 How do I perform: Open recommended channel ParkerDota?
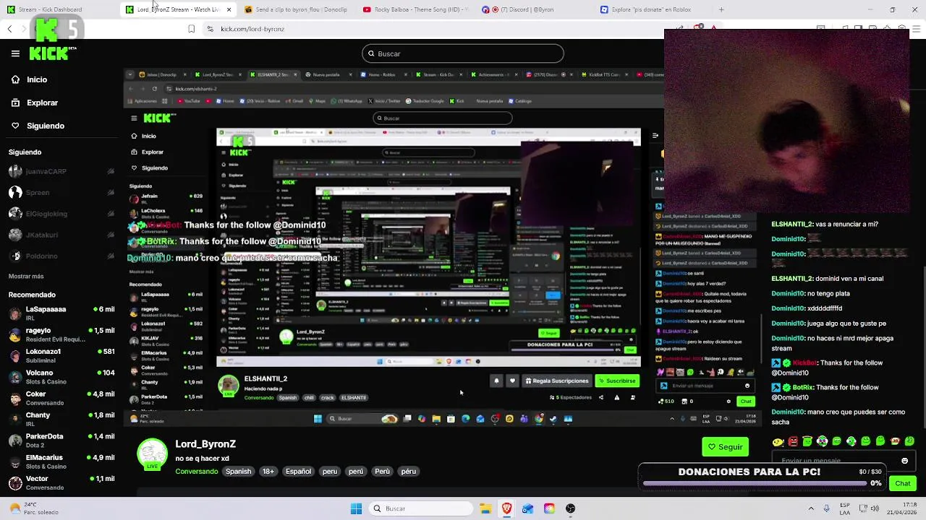[x=61, y=441]
